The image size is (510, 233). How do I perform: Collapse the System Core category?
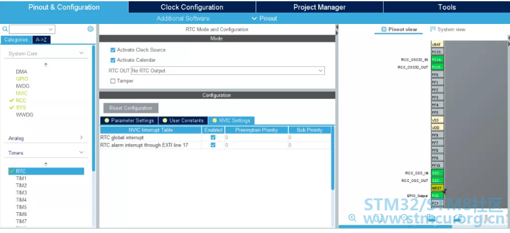click(x=81, y=53)
